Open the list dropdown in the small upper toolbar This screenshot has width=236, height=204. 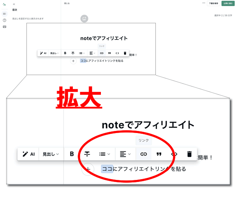82,53
